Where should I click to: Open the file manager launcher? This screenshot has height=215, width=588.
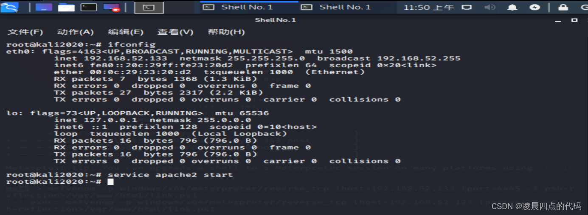coord(66,7)
